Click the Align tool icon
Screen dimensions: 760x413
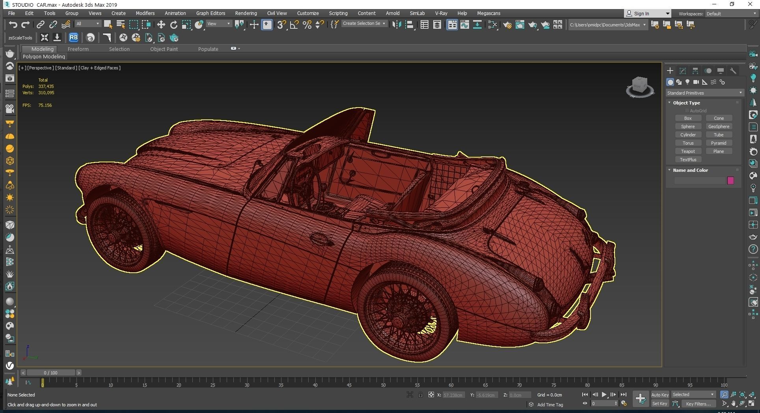(x=409, y=24)
